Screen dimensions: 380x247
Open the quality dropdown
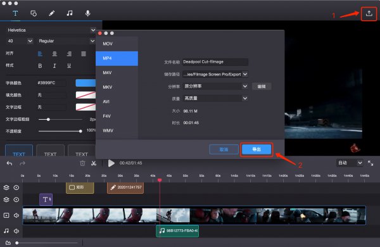pos(215,98)
